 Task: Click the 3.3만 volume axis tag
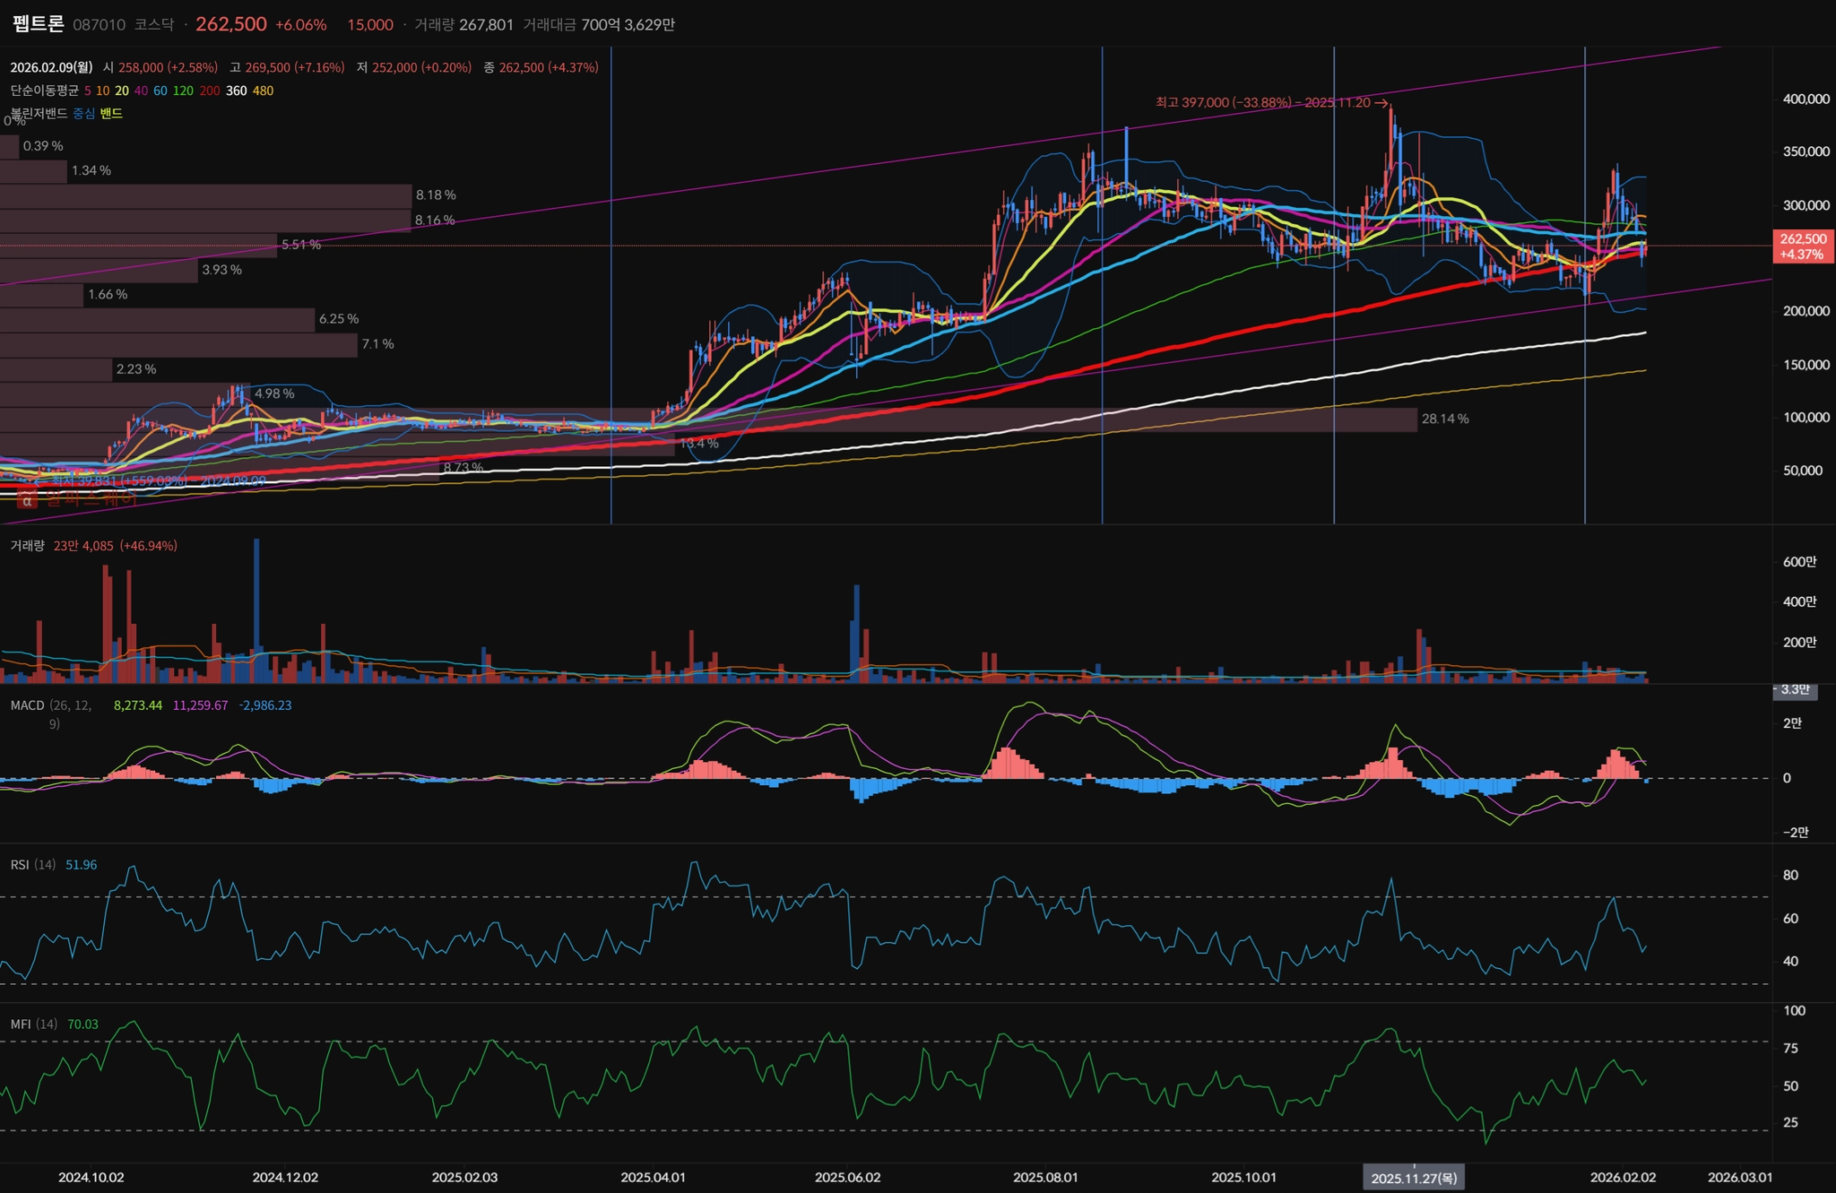(1795, 689)
